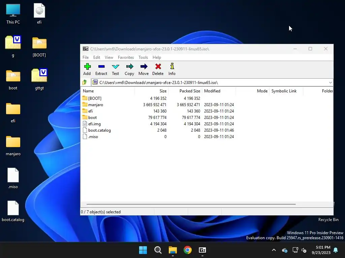Screen dimensions: 345x258
Task: Select the efi disc image desktop icon
Action: click(x=39, y=13)
